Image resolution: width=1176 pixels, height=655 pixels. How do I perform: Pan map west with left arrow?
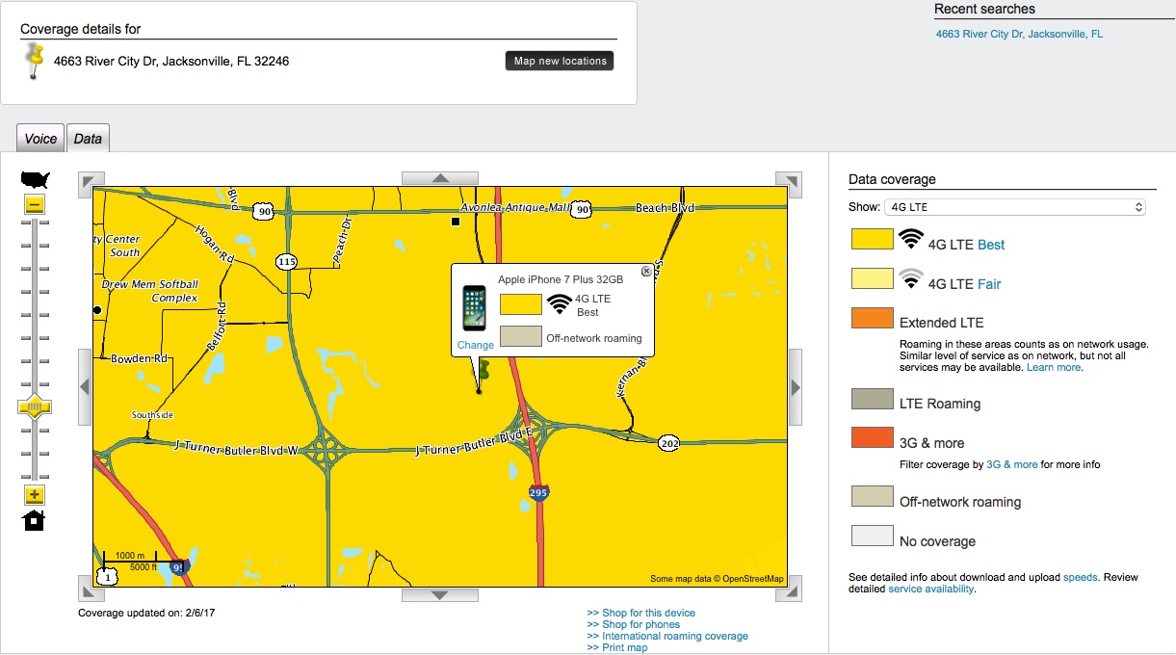85,386
